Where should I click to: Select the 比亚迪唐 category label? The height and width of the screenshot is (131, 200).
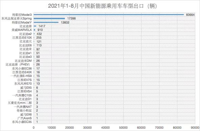point(26,26)
